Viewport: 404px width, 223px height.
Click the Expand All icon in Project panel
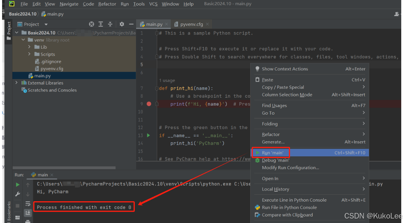coord(101,24)
